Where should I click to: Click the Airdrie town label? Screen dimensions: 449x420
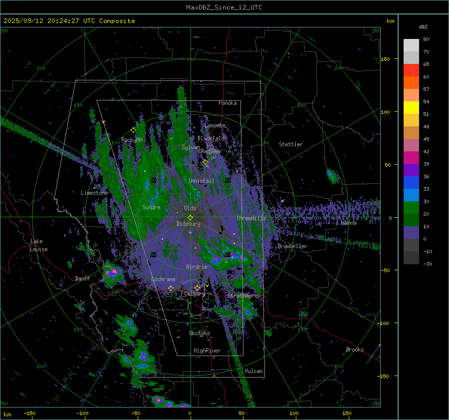(197, 267)
